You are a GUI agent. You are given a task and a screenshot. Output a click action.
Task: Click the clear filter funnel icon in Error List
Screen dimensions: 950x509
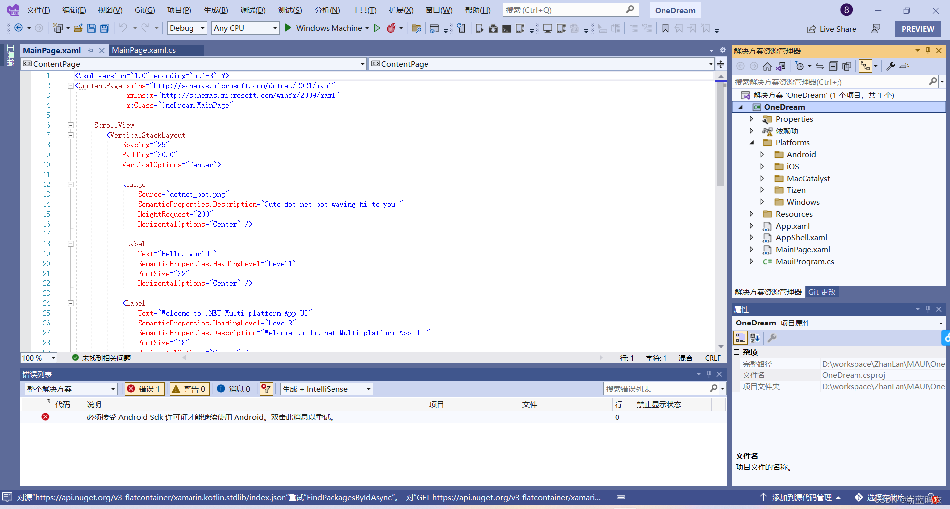(266, 389)
